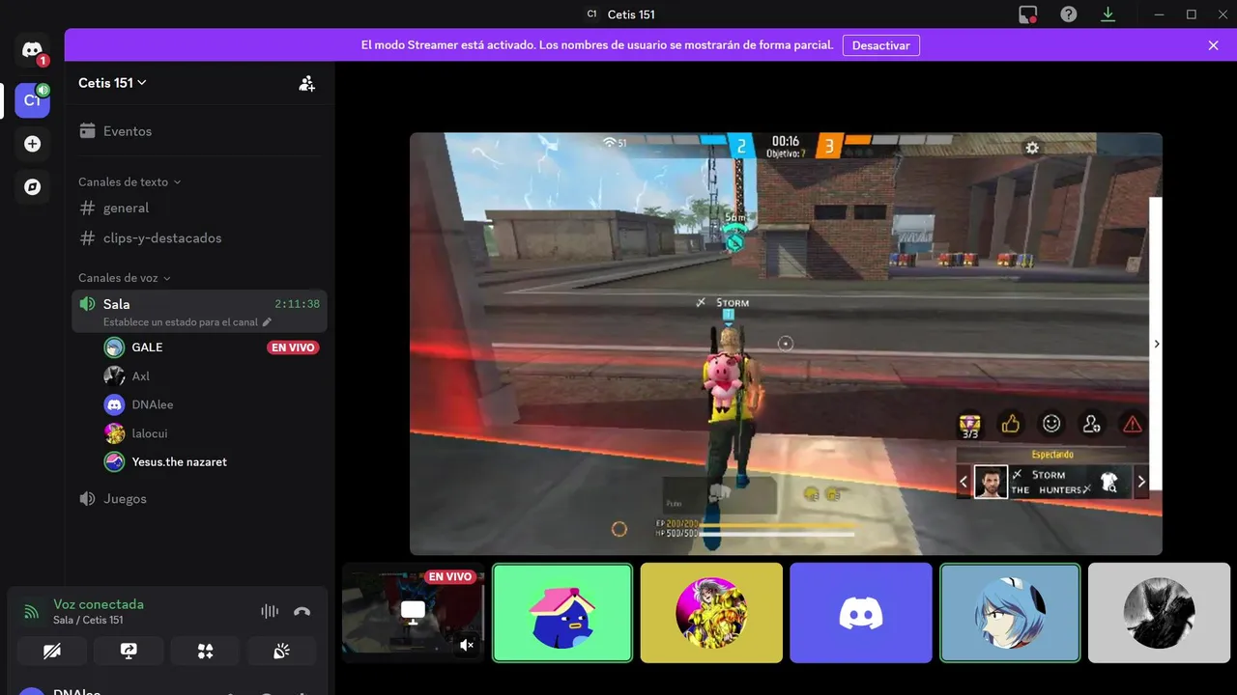Viewport: 1237px width, 695px height.
Task: Open the #clips-y-destacados text channel
Action: click(200, 237)
